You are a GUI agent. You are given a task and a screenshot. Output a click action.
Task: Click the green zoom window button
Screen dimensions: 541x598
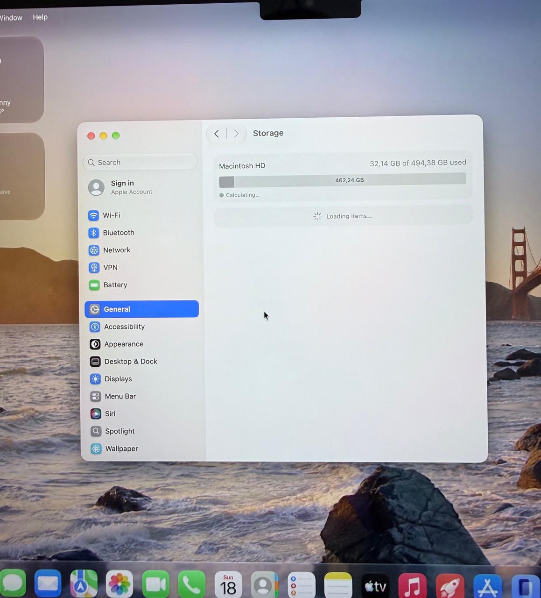[116, 135]
